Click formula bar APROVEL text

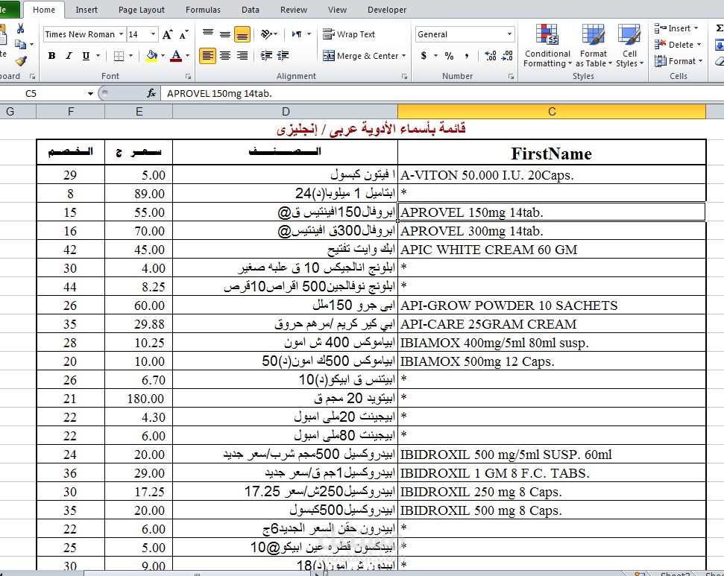pyautogui.click(x=219, y=94)
